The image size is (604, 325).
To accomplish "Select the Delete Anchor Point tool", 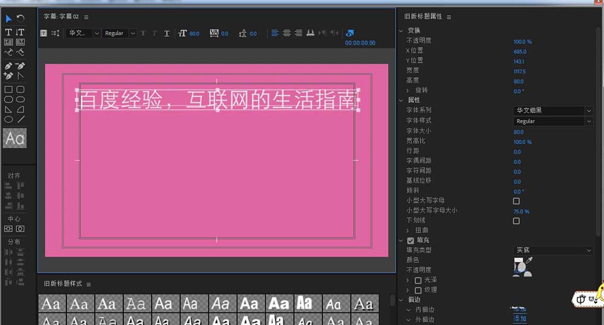I will [20, 66].
